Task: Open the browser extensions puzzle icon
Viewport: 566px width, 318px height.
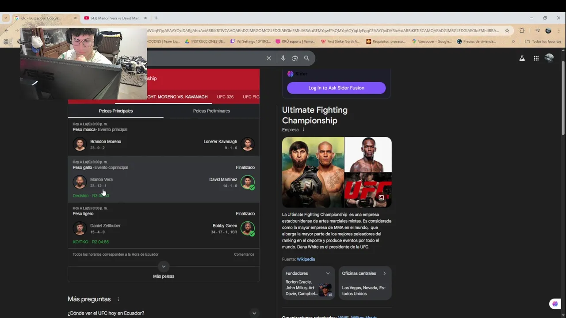Action: tap(522, 30)
